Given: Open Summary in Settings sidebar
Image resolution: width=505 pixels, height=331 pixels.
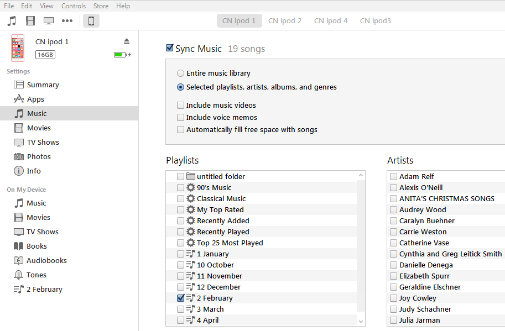Looking at the screenshot, I should click(x=69, y=85).
